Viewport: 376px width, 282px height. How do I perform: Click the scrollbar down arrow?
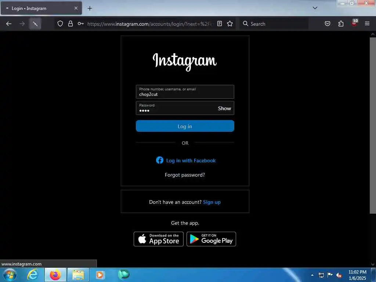pos(373,264)
